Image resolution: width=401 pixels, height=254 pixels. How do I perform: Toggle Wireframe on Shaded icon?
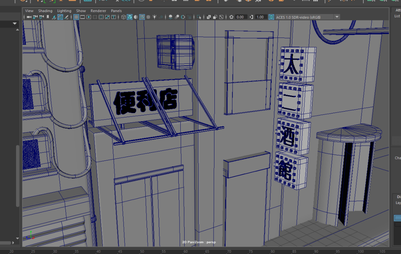[142, 17]
